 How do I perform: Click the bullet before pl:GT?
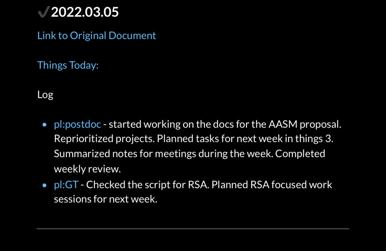44,185
